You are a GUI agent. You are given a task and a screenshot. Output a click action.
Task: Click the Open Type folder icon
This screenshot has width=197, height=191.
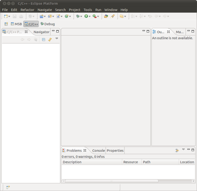[106, 16]
